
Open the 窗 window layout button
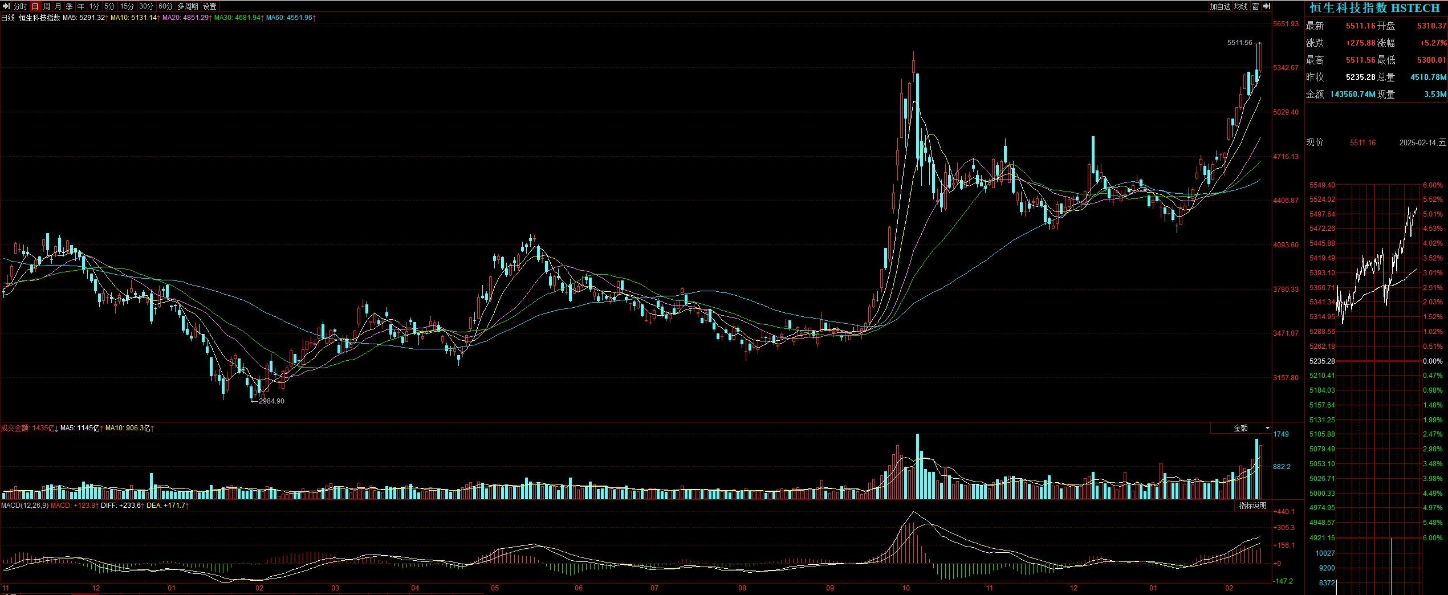click(x=1255, y=6)
